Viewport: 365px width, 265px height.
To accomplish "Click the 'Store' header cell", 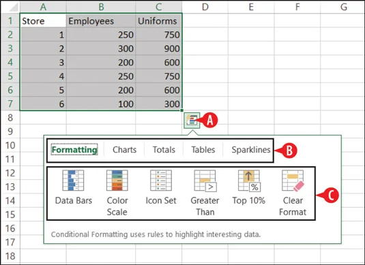I will click(x=43, y=20).
